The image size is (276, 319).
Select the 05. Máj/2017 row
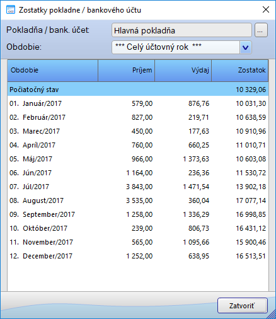tap(138, 159)
